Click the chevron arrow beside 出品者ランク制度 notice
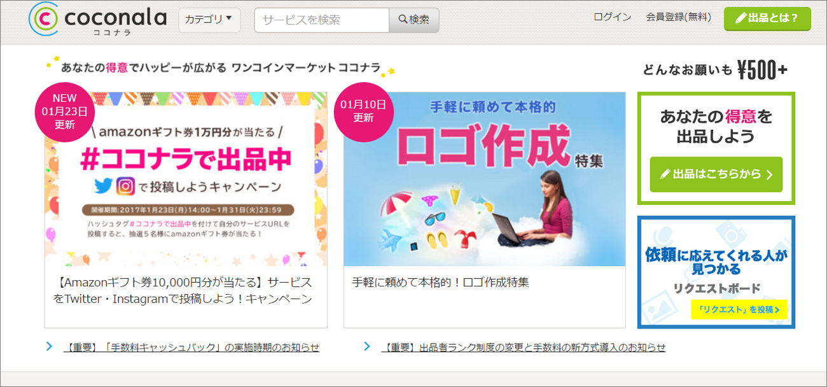827x387 pixels. pyautogui.click(x=366, y=346)
